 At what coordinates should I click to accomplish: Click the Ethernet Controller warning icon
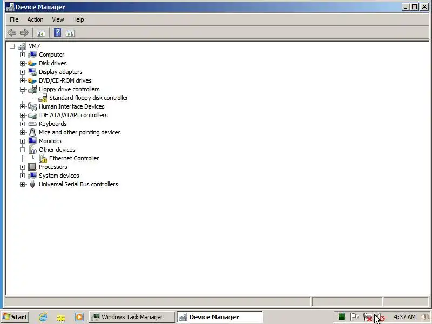(x=43, y=158)
